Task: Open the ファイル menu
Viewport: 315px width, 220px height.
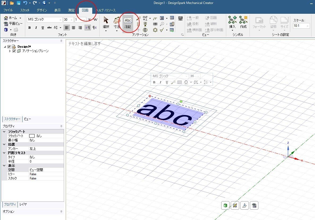Action: pos(8,10)
